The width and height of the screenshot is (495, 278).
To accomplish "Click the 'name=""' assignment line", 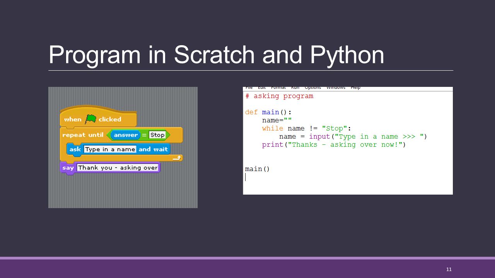I will 277,120.
